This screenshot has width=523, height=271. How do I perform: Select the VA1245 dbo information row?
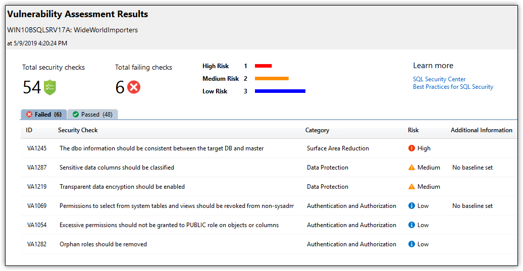[x=269, y=148]
